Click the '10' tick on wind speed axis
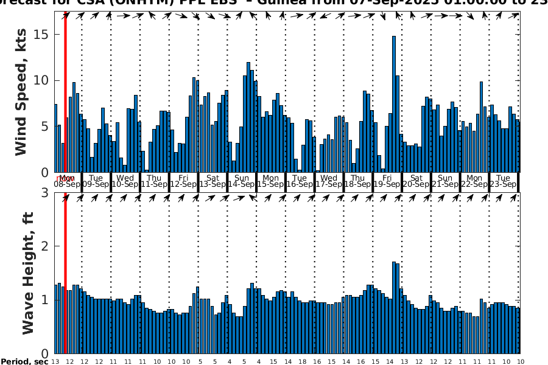The width and height of the screenshot is (548, 365). 41,80
